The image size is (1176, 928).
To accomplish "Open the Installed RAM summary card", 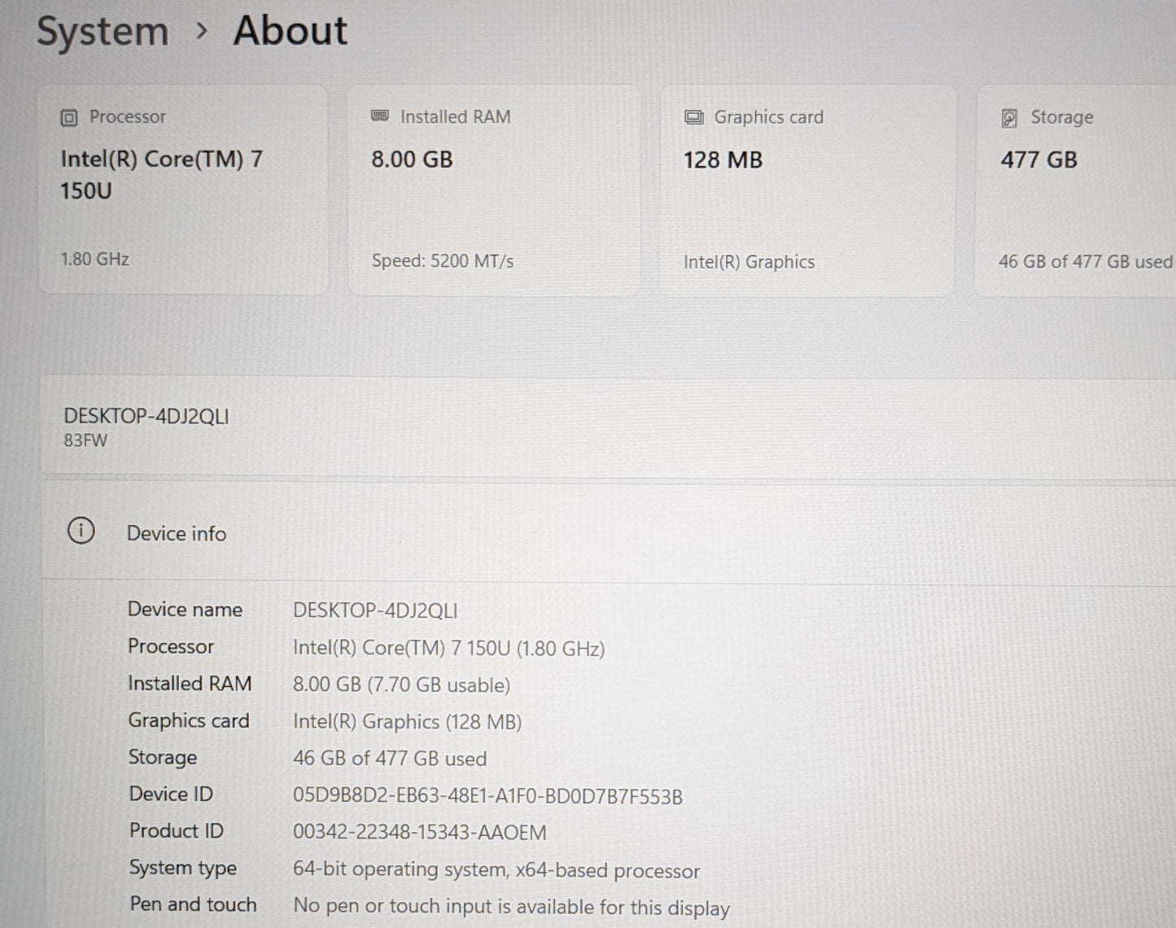I will (x=493, y=190).
